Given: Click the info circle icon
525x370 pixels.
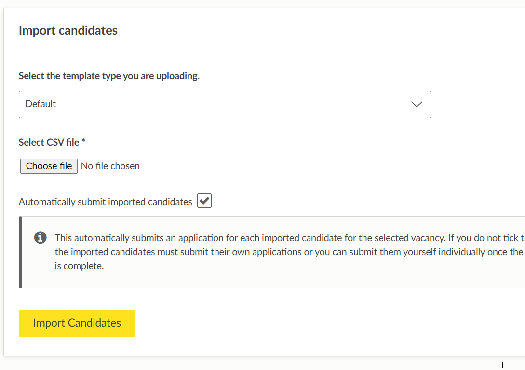Looking at the screenshot, I should [x=40, y=237].
